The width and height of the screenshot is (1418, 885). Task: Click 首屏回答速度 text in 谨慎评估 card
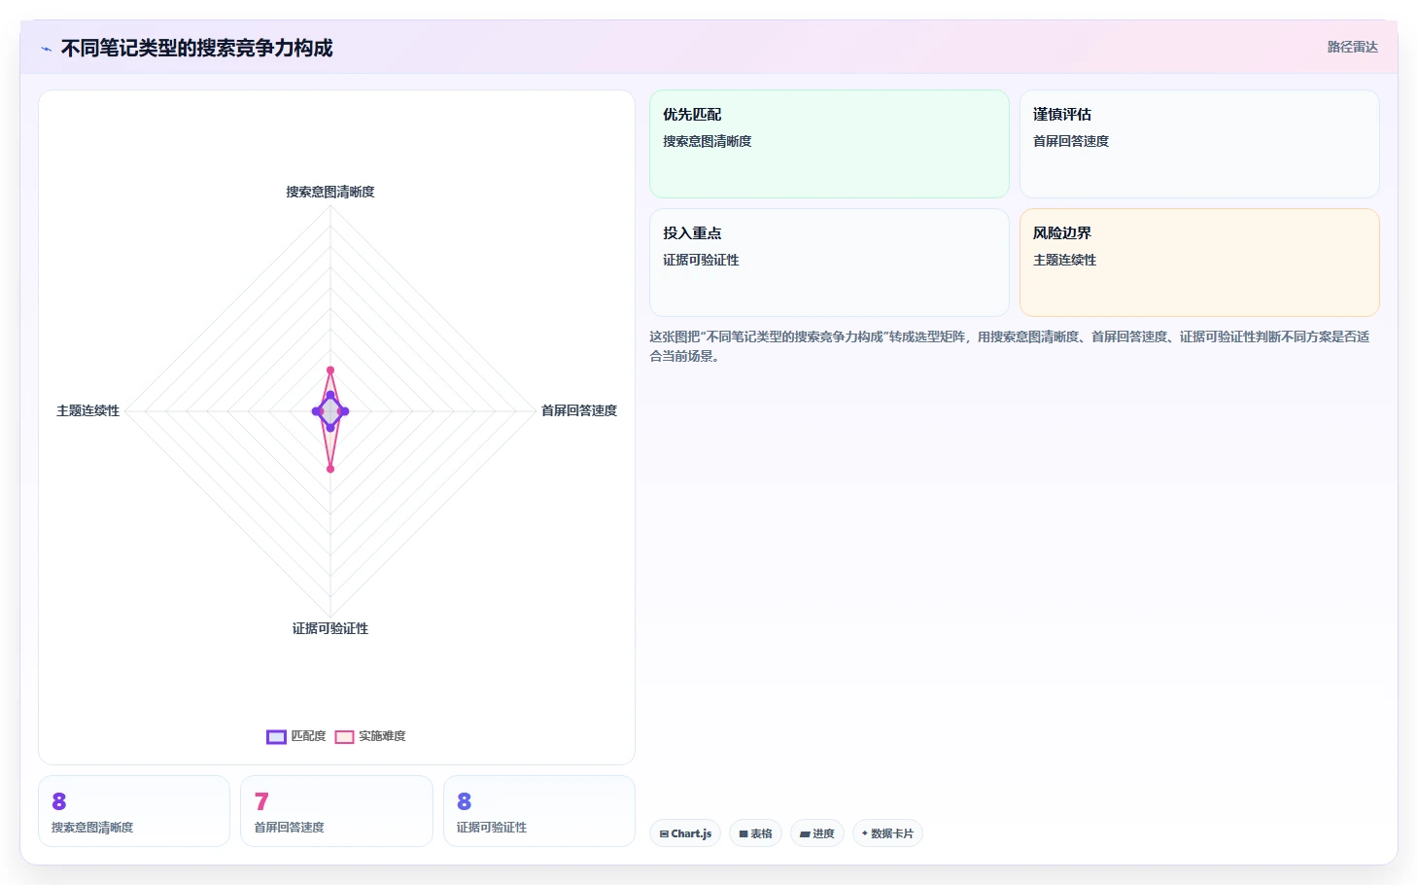click(1071, 141)
